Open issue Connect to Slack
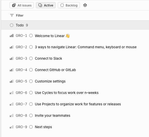Viewport: 149px width, 137px height. pyautogui.click(x=48, y=58)
